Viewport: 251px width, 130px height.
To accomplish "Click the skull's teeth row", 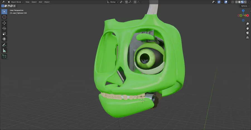I will coord(123,96).
